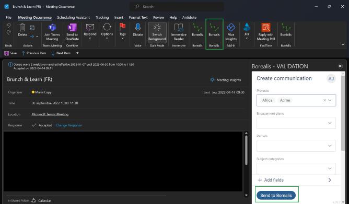This screenshot has height=204, width=349.
Task: Click the Borealis pane scrollbar
Action: [x=343, y=113]
